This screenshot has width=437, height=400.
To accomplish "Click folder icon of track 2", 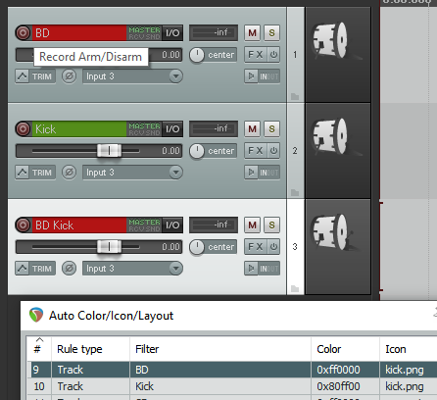I will (295, 192).
